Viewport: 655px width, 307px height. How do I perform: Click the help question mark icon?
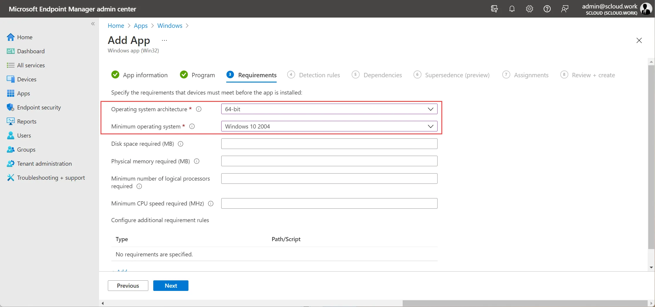(547, 9)
